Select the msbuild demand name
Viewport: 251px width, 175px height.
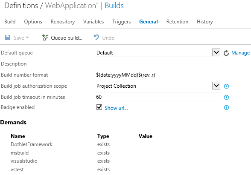[20, 153]
